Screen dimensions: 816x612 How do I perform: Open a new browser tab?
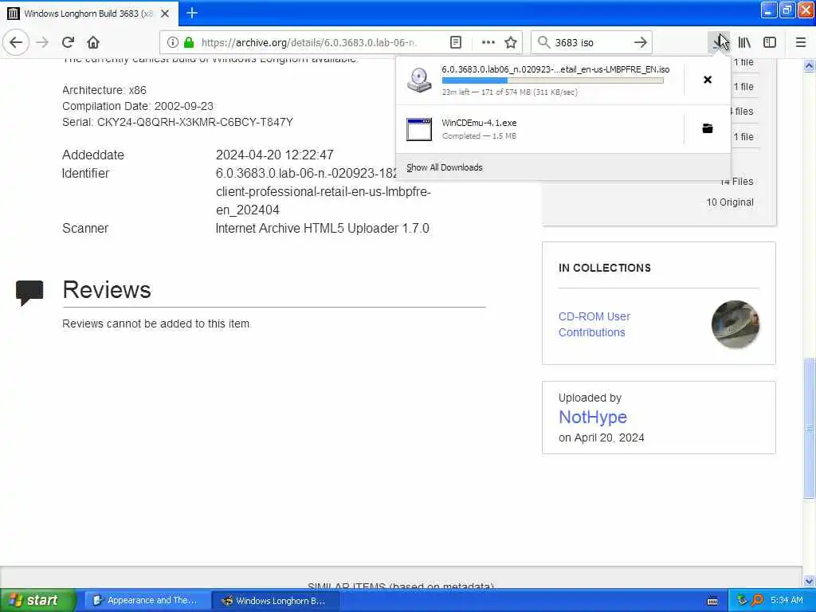(x=192, y=13)
